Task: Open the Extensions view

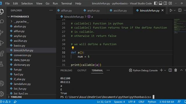Action: point(2,53)
